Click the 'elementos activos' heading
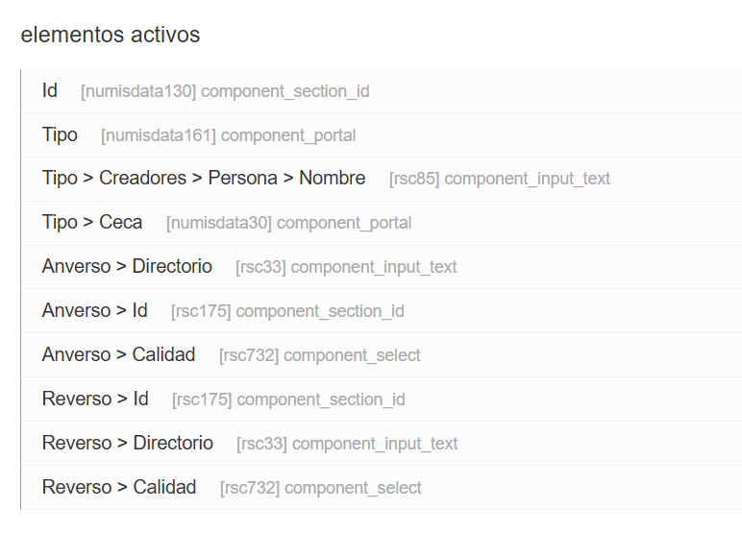The height and width of the screenshot is (533, 742). pos(111,36)
